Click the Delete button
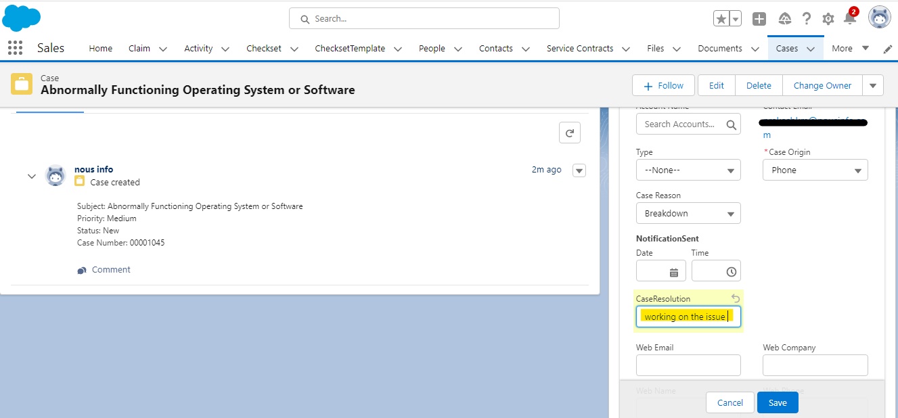Image resolution: width=898 pixels, height=418 pixels. click(x=759, y=85)
